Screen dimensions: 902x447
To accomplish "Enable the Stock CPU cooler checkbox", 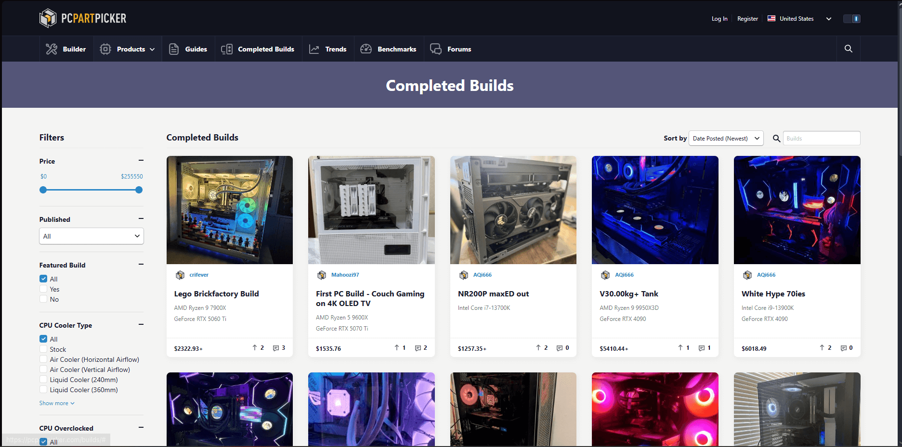I will pos(43,349).
